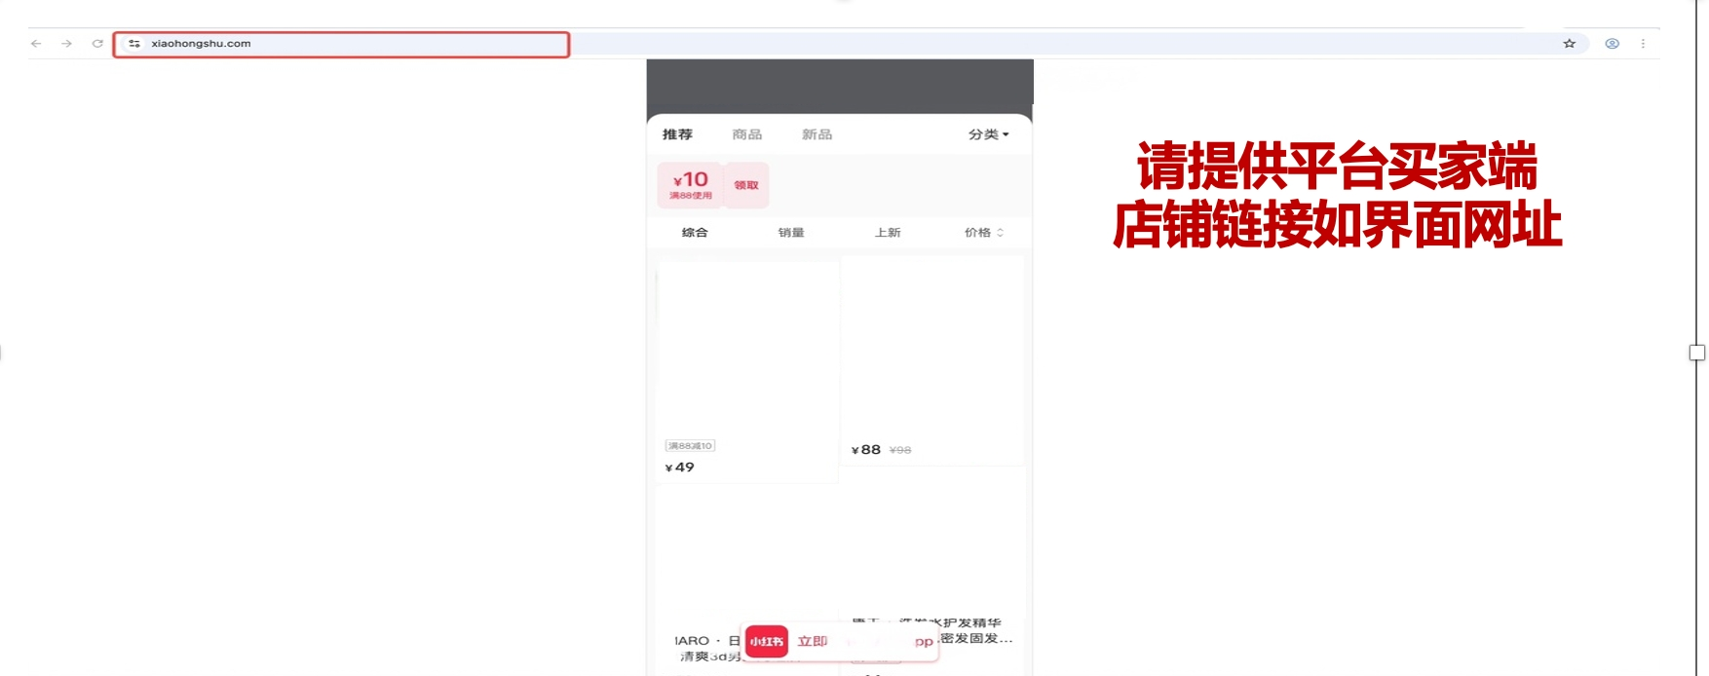Toggle the 价格 price sort order
The image size is (1709, 676).
coord(983,233)
